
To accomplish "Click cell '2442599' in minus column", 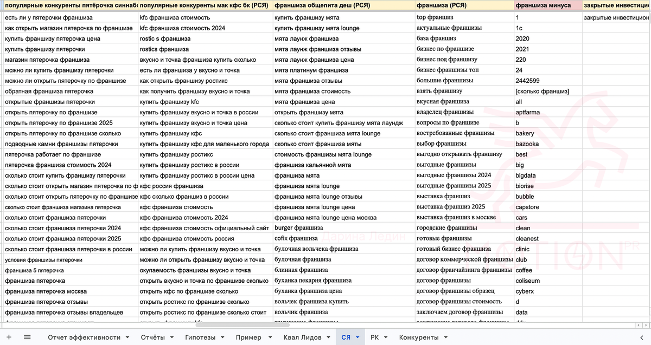I will (x=548, y=81).
